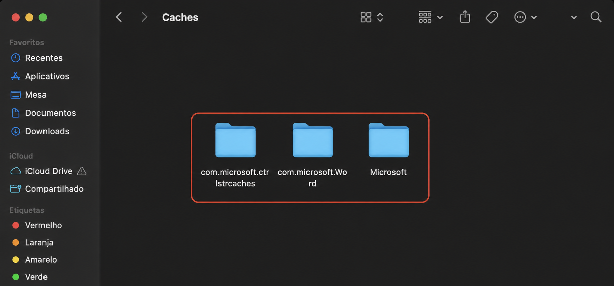Open the group-by grid icon
This screenshot has width=614, height=286.
coord(425,17)
